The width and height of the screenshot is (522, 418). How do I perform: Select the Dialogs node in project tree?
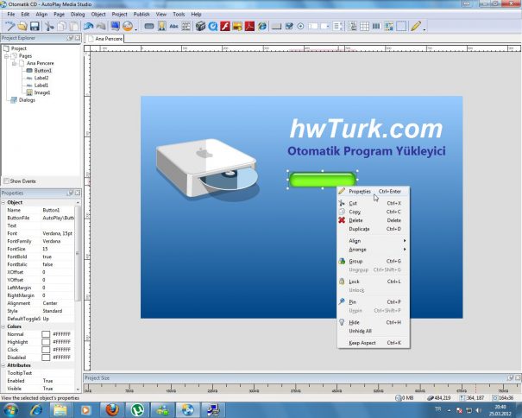[27, 100]
